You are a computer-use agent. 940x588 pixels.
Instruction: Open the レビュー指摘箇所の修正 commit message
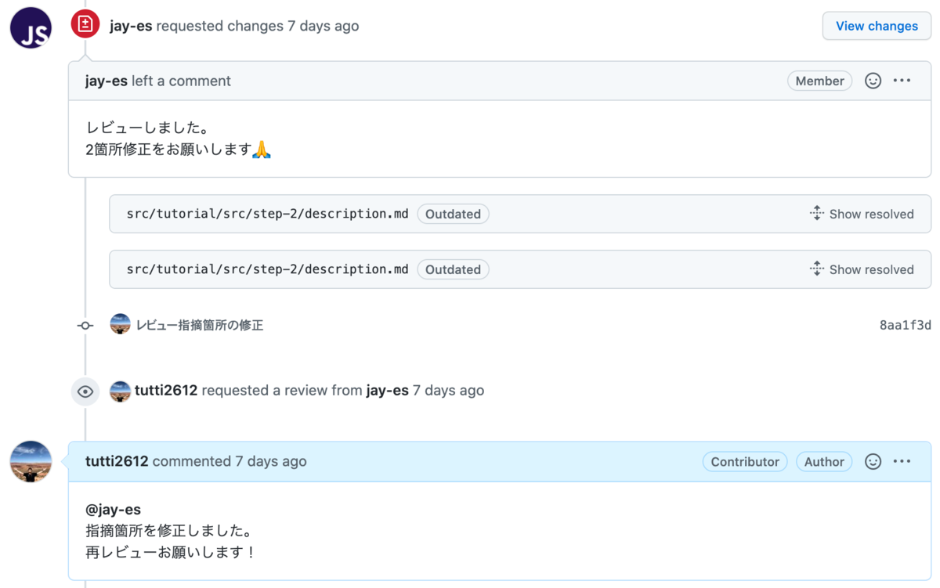[200, 325]
